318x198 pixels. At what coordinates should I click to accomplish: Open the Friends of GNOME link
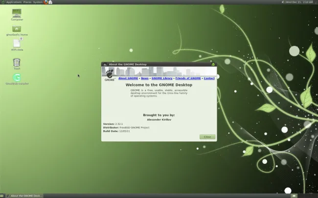click(188, 78)
